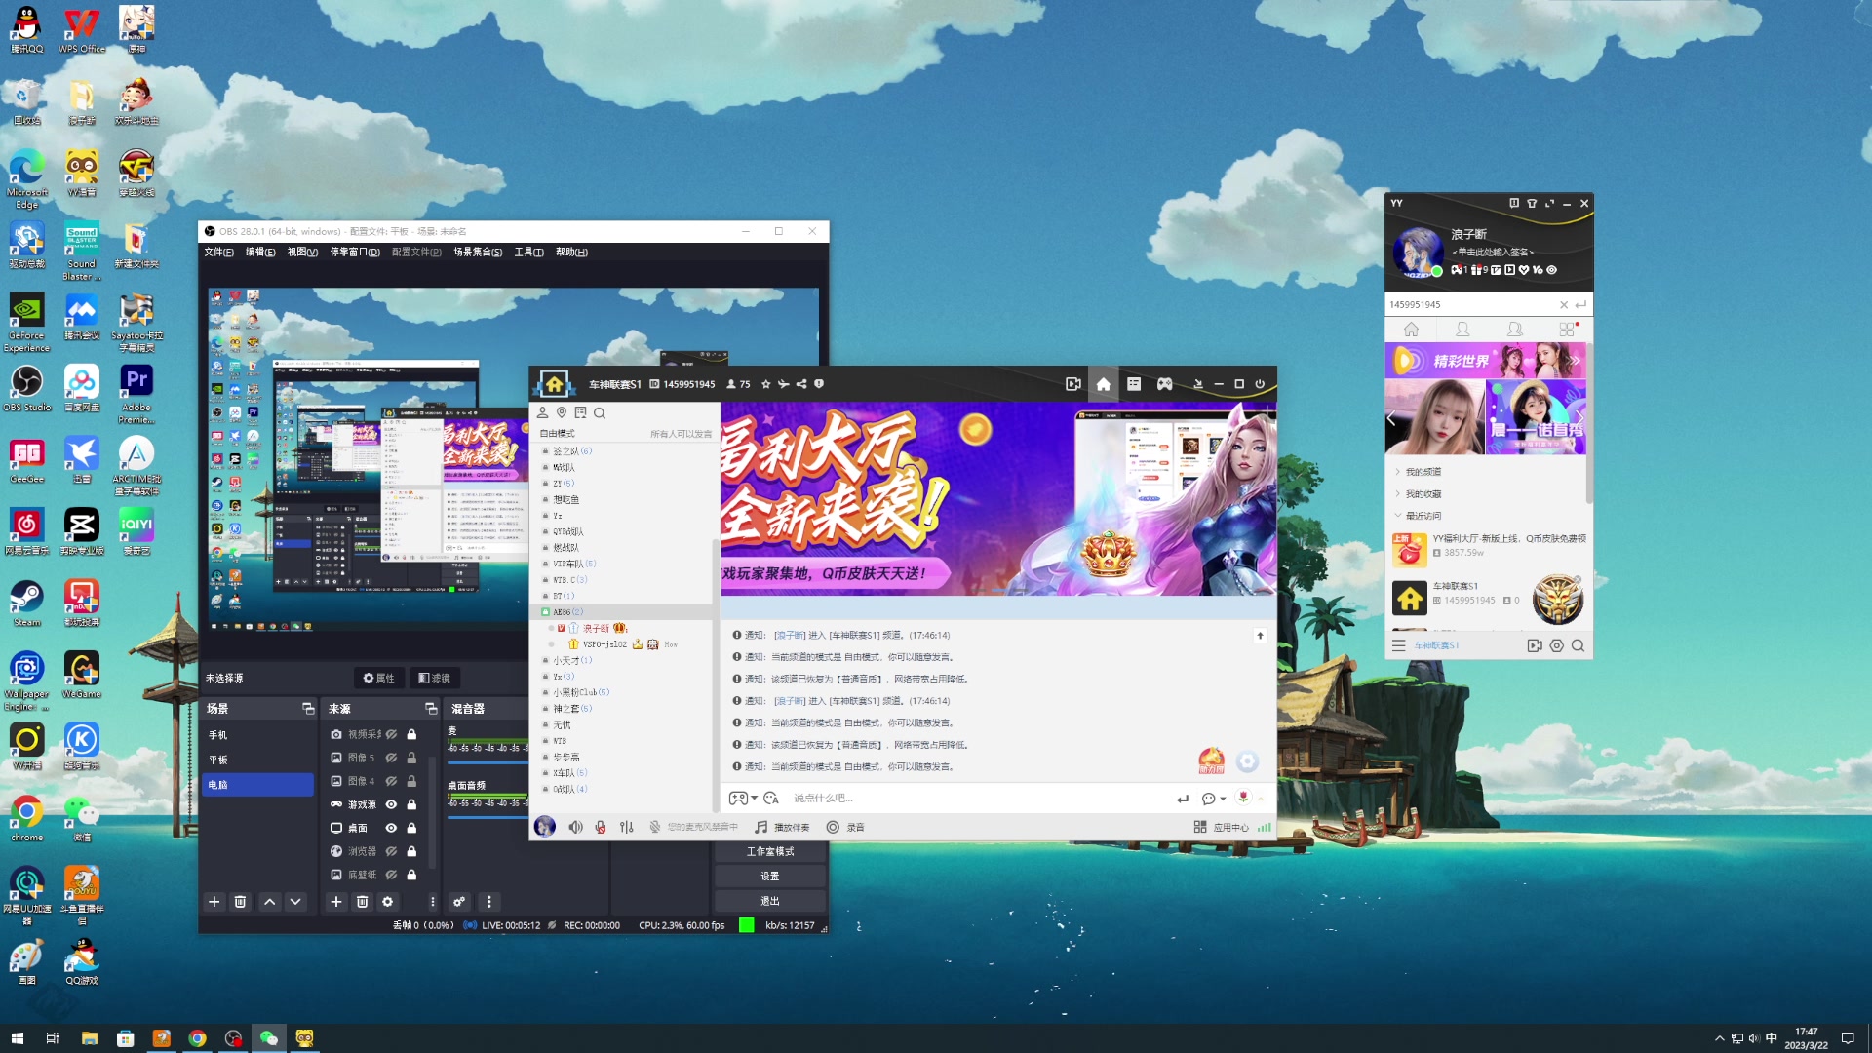The width and height of the screenshot is (1872, 1053).
Task: Open the OBS 帮助(H) menu
Action: 571,253
